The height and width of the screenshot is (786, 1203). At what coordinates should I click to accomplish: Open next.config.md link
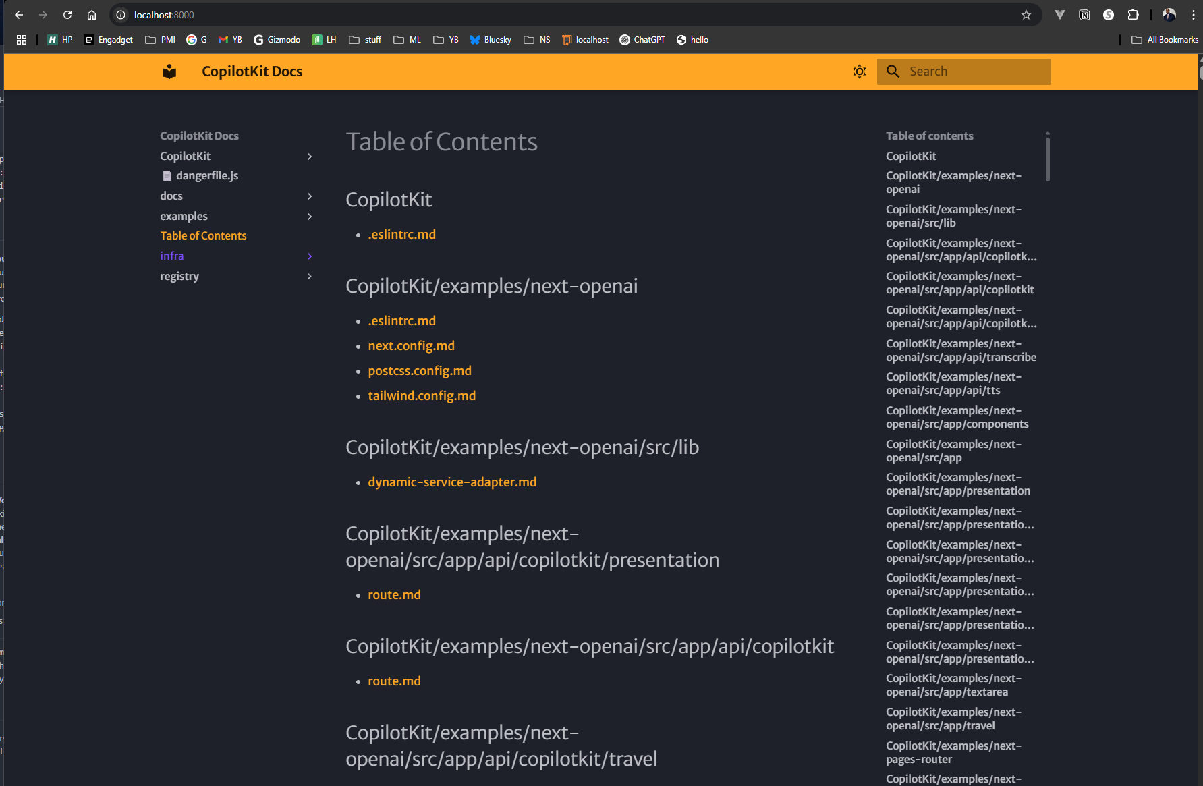tap(411, 345)
